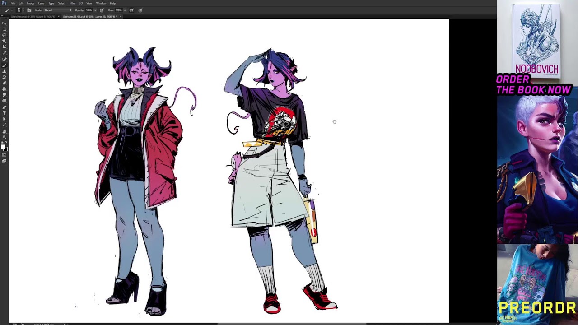Select the Dodge tool
578x325 pixels.
point(5,100)
